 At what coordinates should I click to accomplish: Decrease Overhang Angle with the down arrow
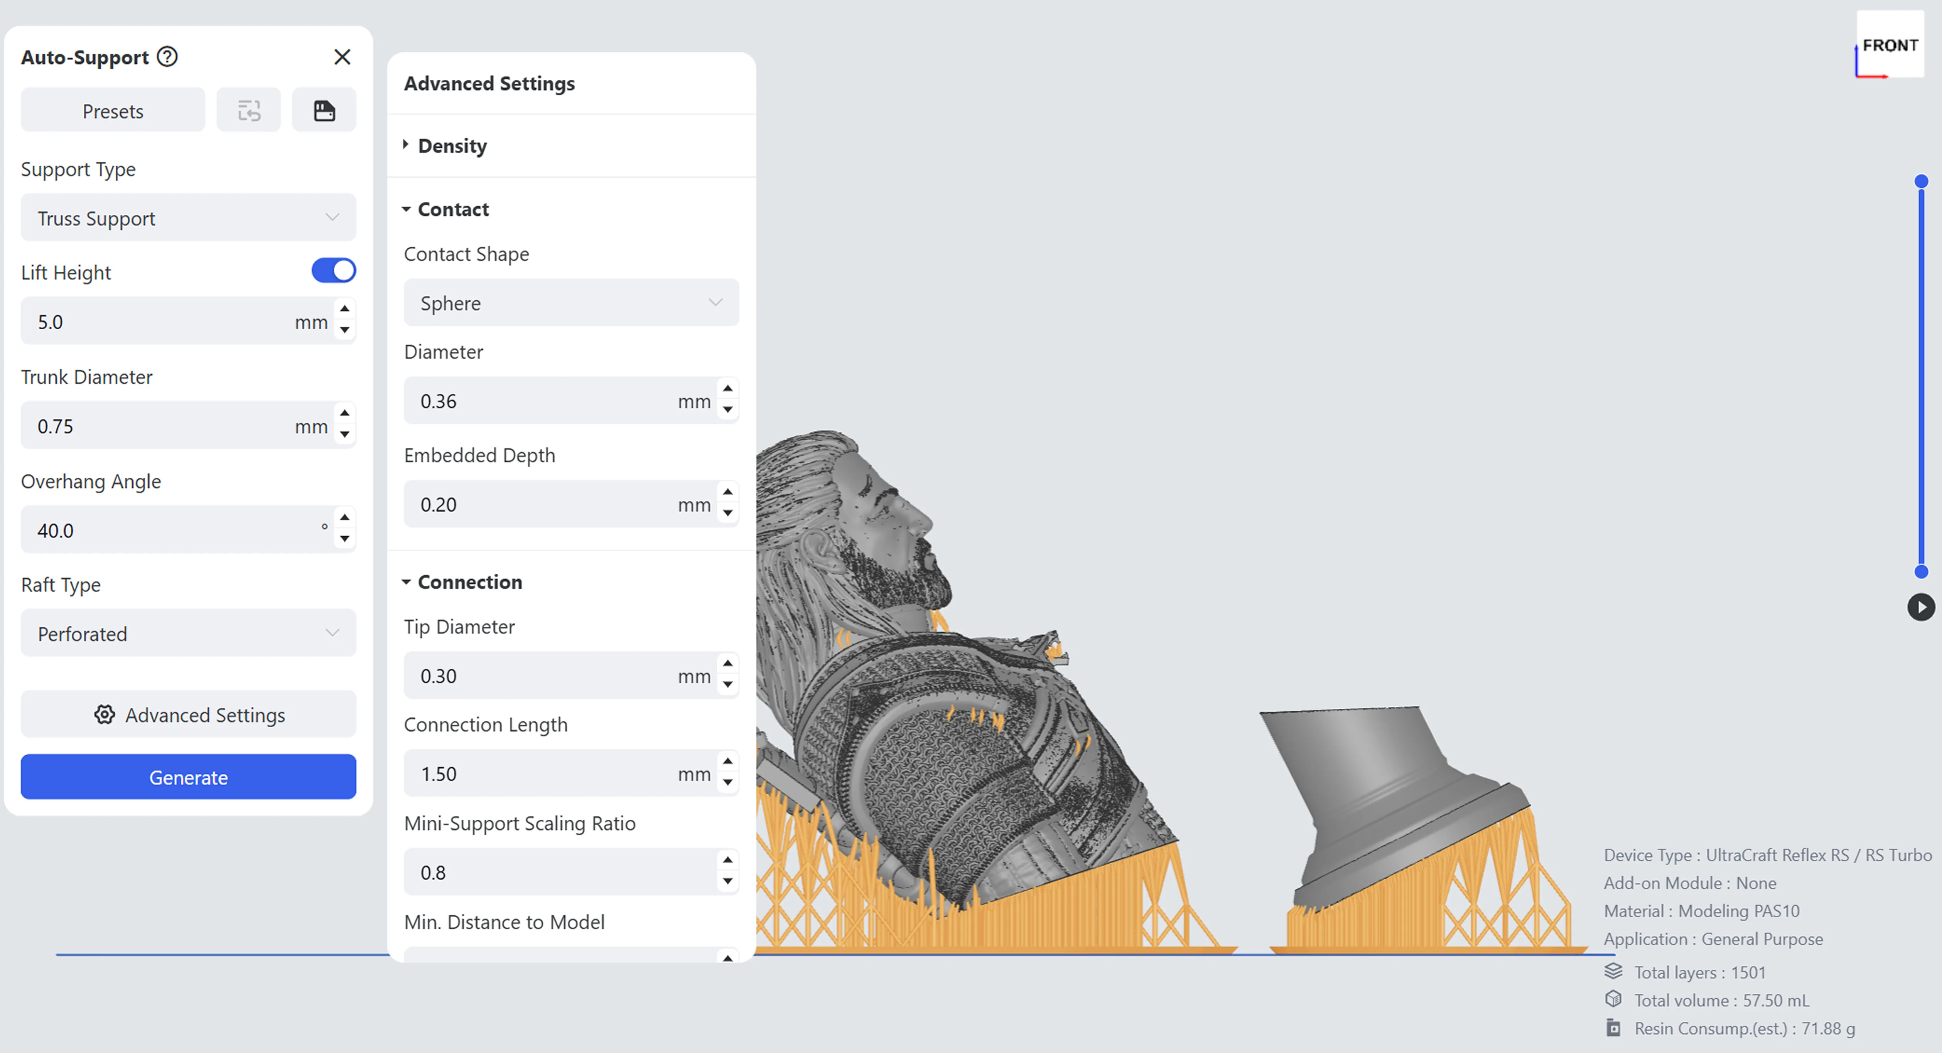coord(344,539)
